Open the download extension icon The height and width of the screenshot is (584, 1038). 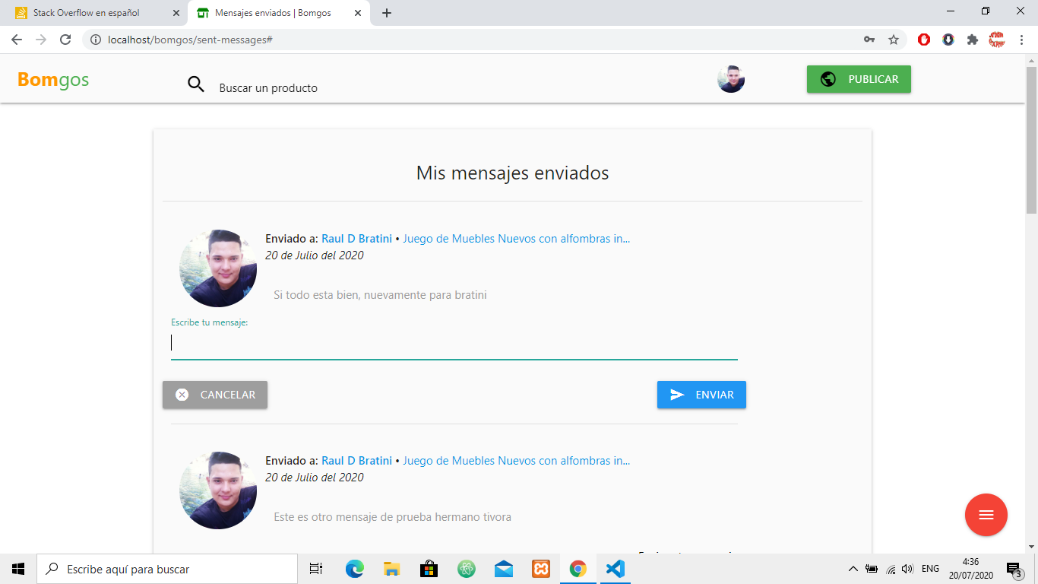coord(948,40)
